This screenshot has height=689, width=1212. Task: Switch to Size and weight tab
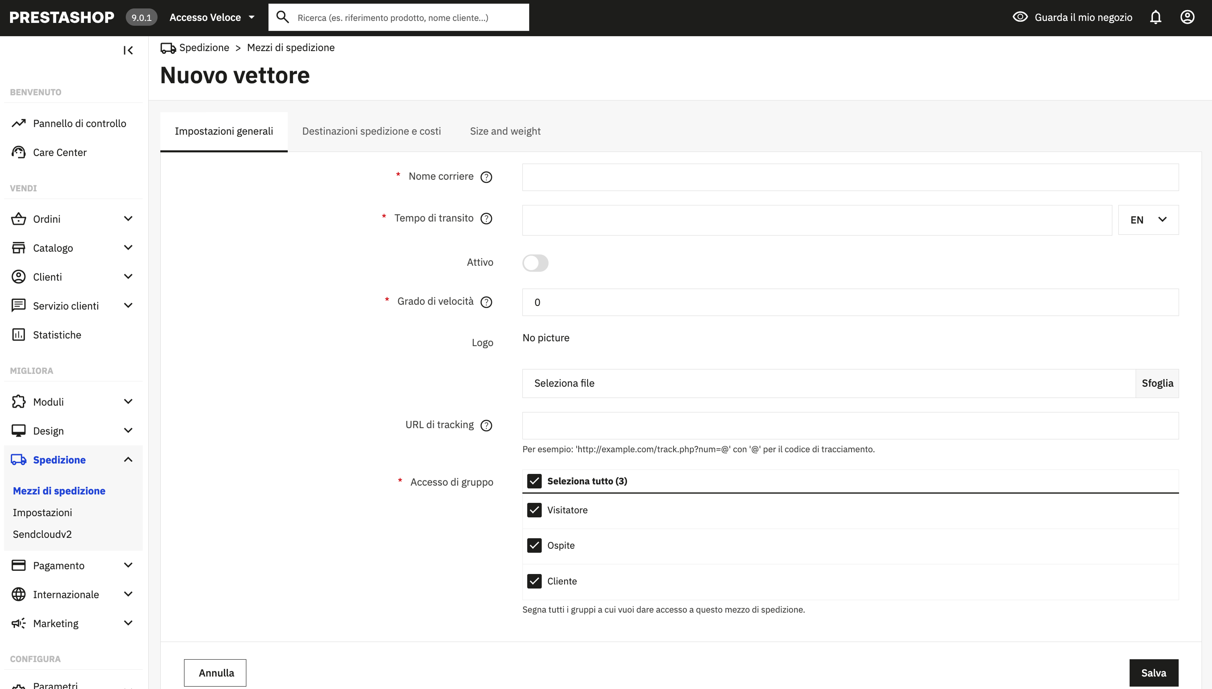pyautogui.click(x=505, y=131)
